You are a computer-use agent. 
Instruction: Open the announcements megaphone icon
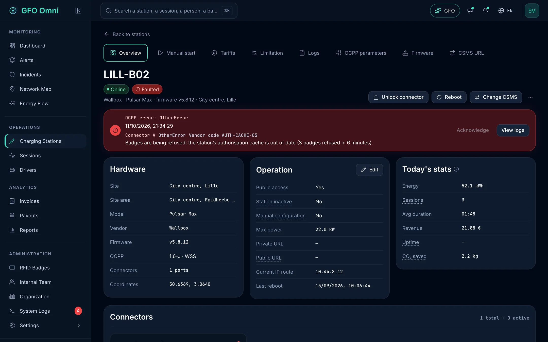[470, 11]
